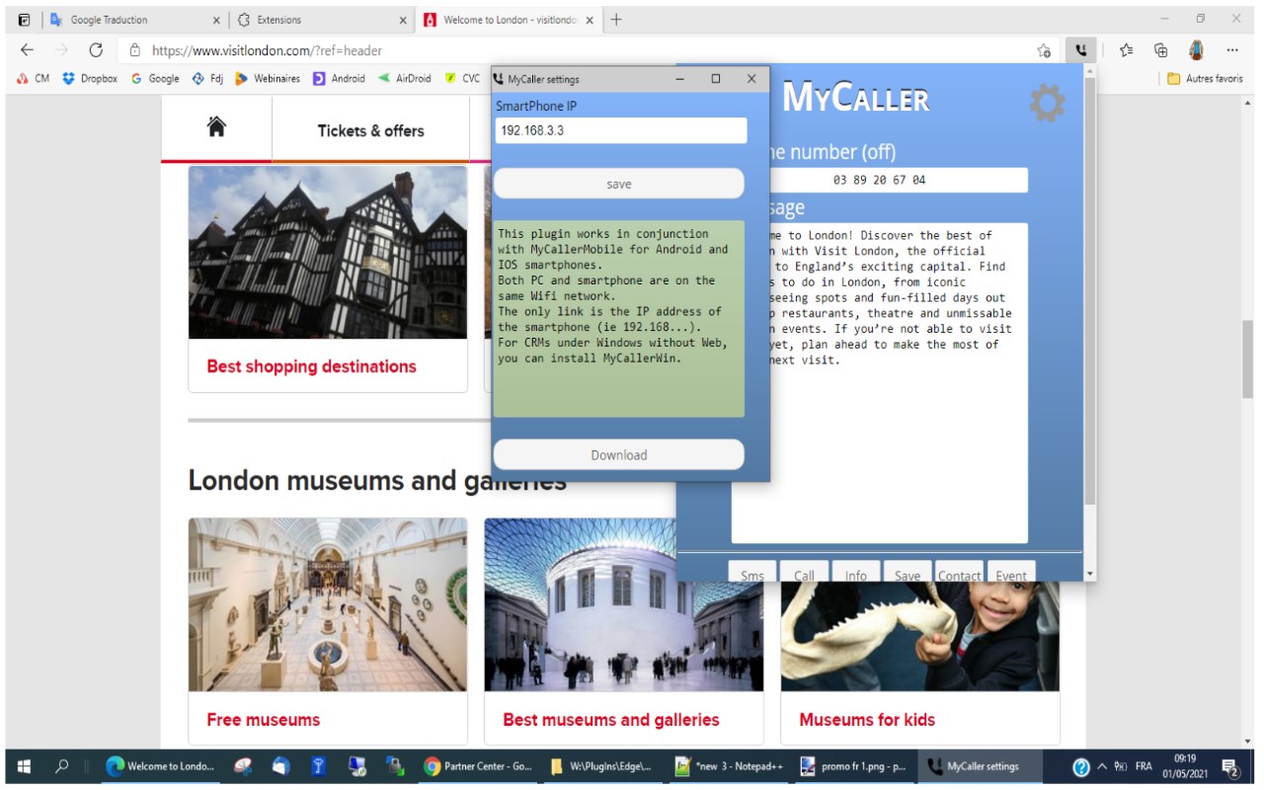Open promo fr 1.png taskbar window
The image size is (1264, 790).
852,766
